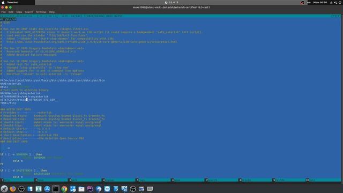This screenshot has width=343, height=193.
Task: Click the network icon in the top bar
Action: tap(331, 2)
